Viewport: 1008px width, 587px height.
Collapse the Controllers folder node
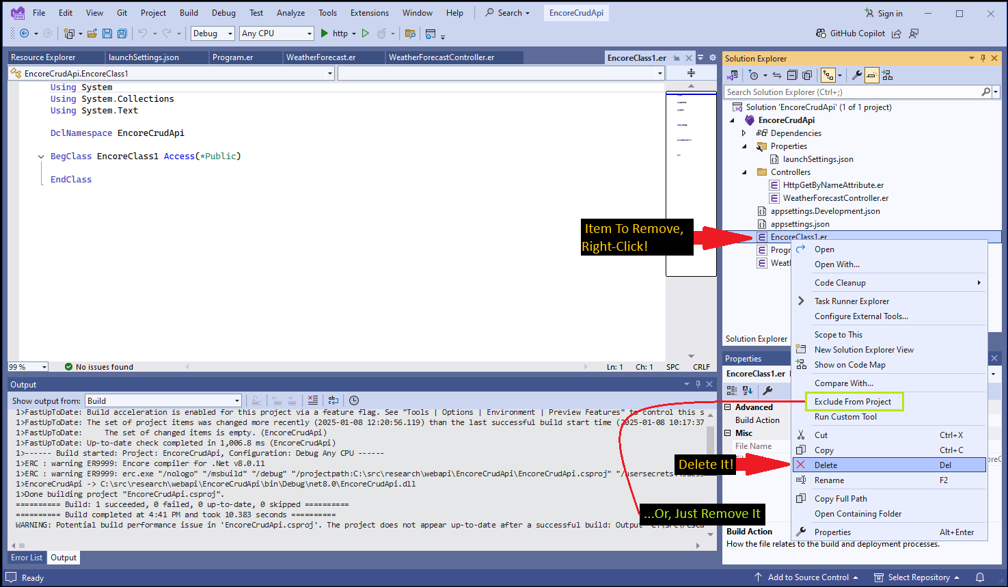coord(745,172)
